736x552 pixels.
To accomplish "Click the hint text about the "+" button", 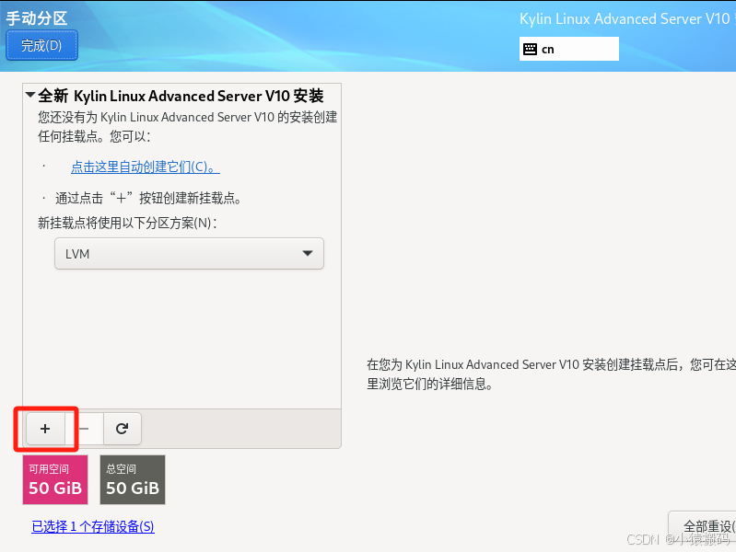I will click(149, 198).
